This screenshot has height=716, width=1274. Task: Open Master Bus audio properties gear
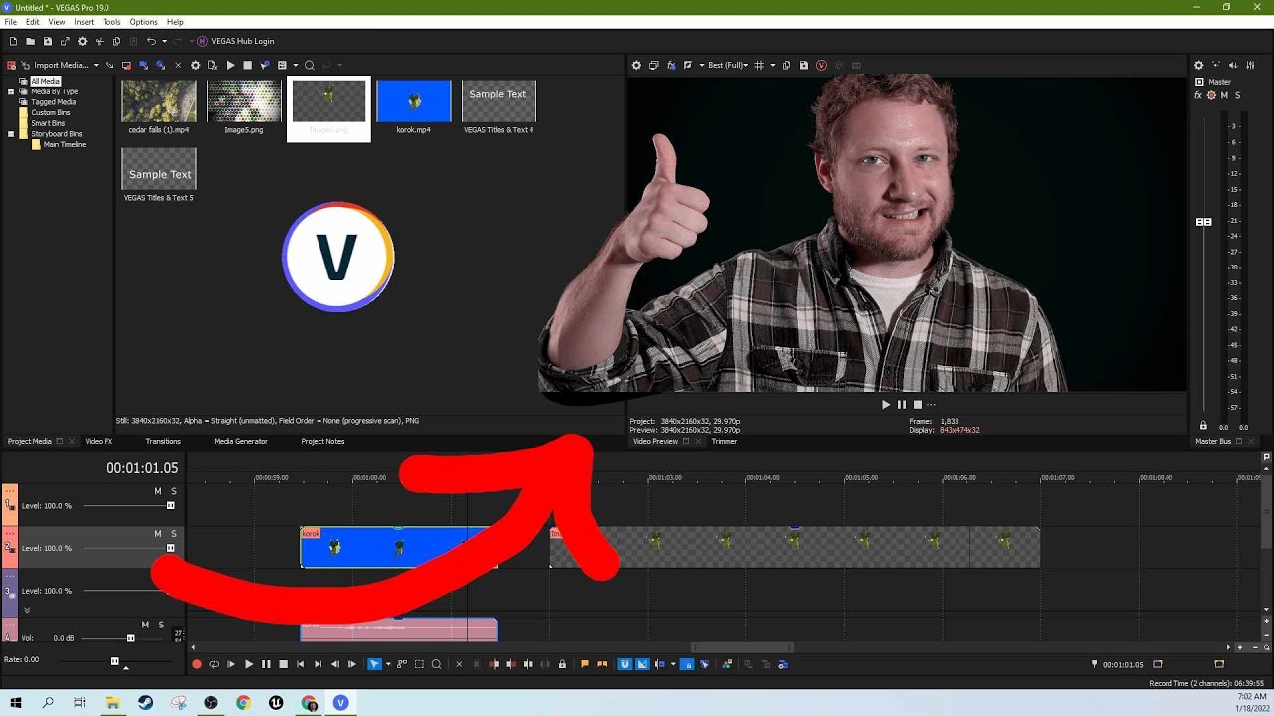tap(1198, 65)
